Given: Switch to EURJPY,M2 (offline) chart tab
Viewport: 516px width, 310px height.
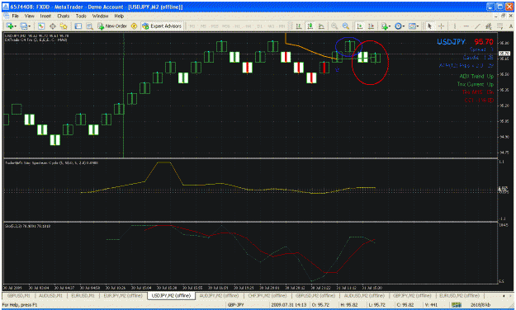Looking at the screenshot, I should coord(123,295).
